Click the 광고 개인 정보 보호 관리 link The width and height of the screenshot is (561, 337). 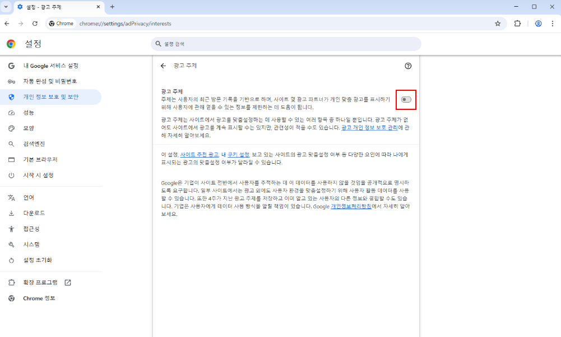pos(369,127)
